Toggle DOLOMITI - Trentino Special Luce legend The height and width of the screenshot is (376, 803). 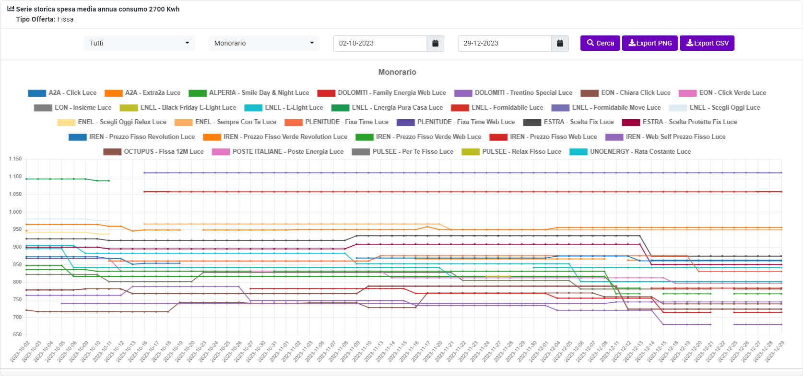point(513,93)
